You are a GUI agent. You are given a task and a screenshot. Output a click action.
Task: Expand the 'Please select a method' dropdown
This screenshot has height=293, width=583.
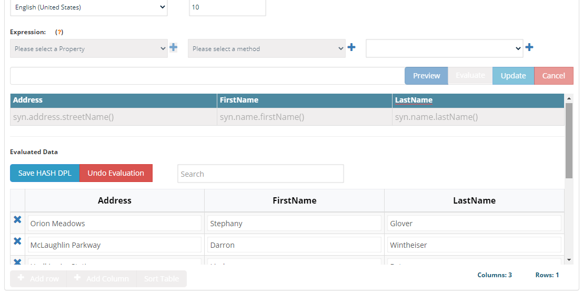tap(267, 48)
